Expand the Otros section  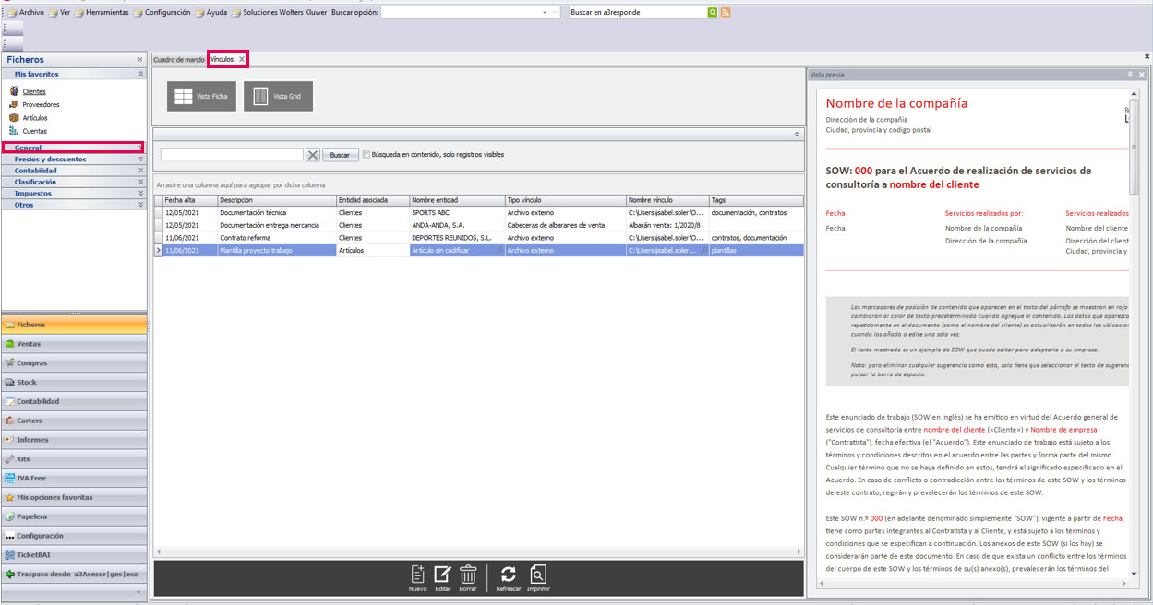point(140,205)
